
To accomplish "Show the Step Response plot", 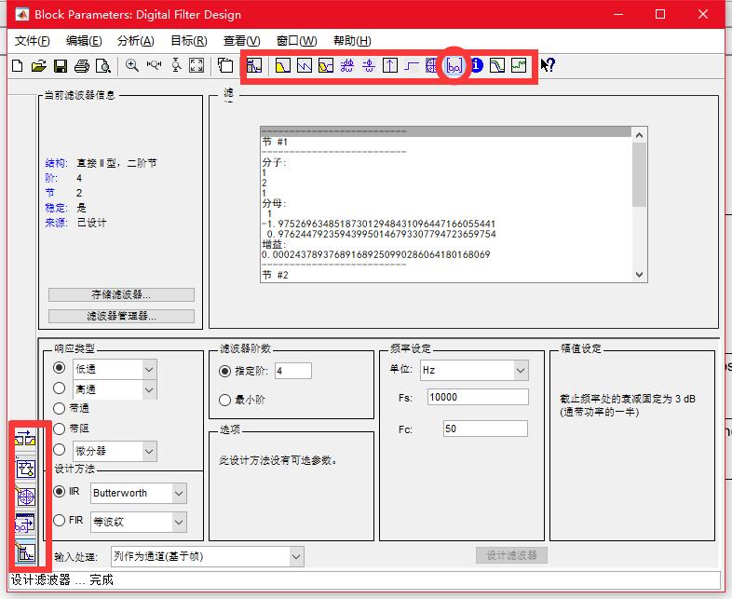I will pyautogui.click(x=412, y=65).
